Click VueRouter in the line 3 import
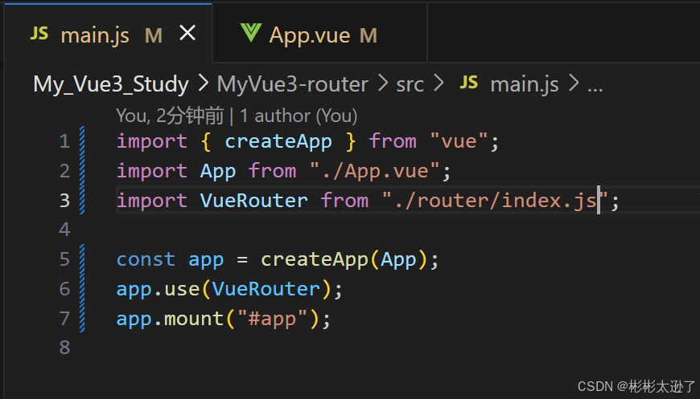Viewport: 700px width, 399px height. tap(253, 201)
